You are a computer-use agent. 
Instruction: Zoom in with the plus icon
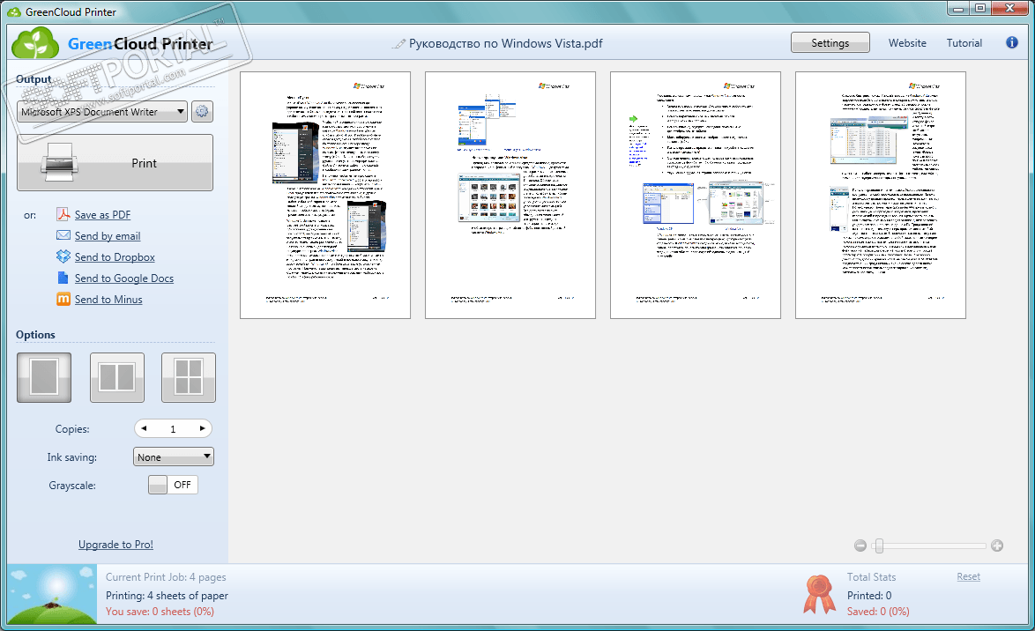pos(997,546)
